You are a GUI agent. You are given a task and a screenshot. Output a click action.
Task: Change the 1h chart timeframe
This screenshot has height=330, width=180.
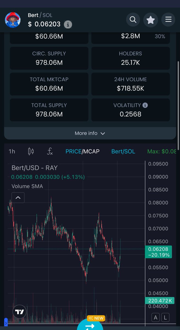12,151
